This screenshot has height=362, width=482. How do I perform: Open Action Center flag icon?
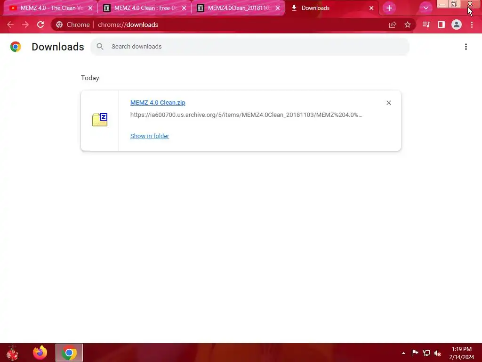click(415, 353)
